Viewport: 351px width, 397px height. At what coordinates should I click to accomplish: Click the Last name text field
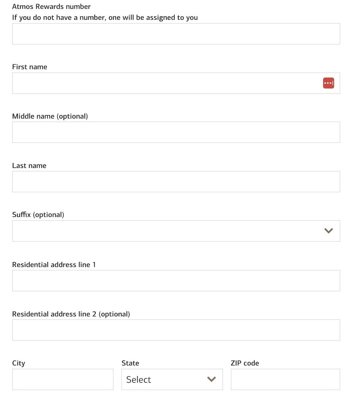pos(176,182)
